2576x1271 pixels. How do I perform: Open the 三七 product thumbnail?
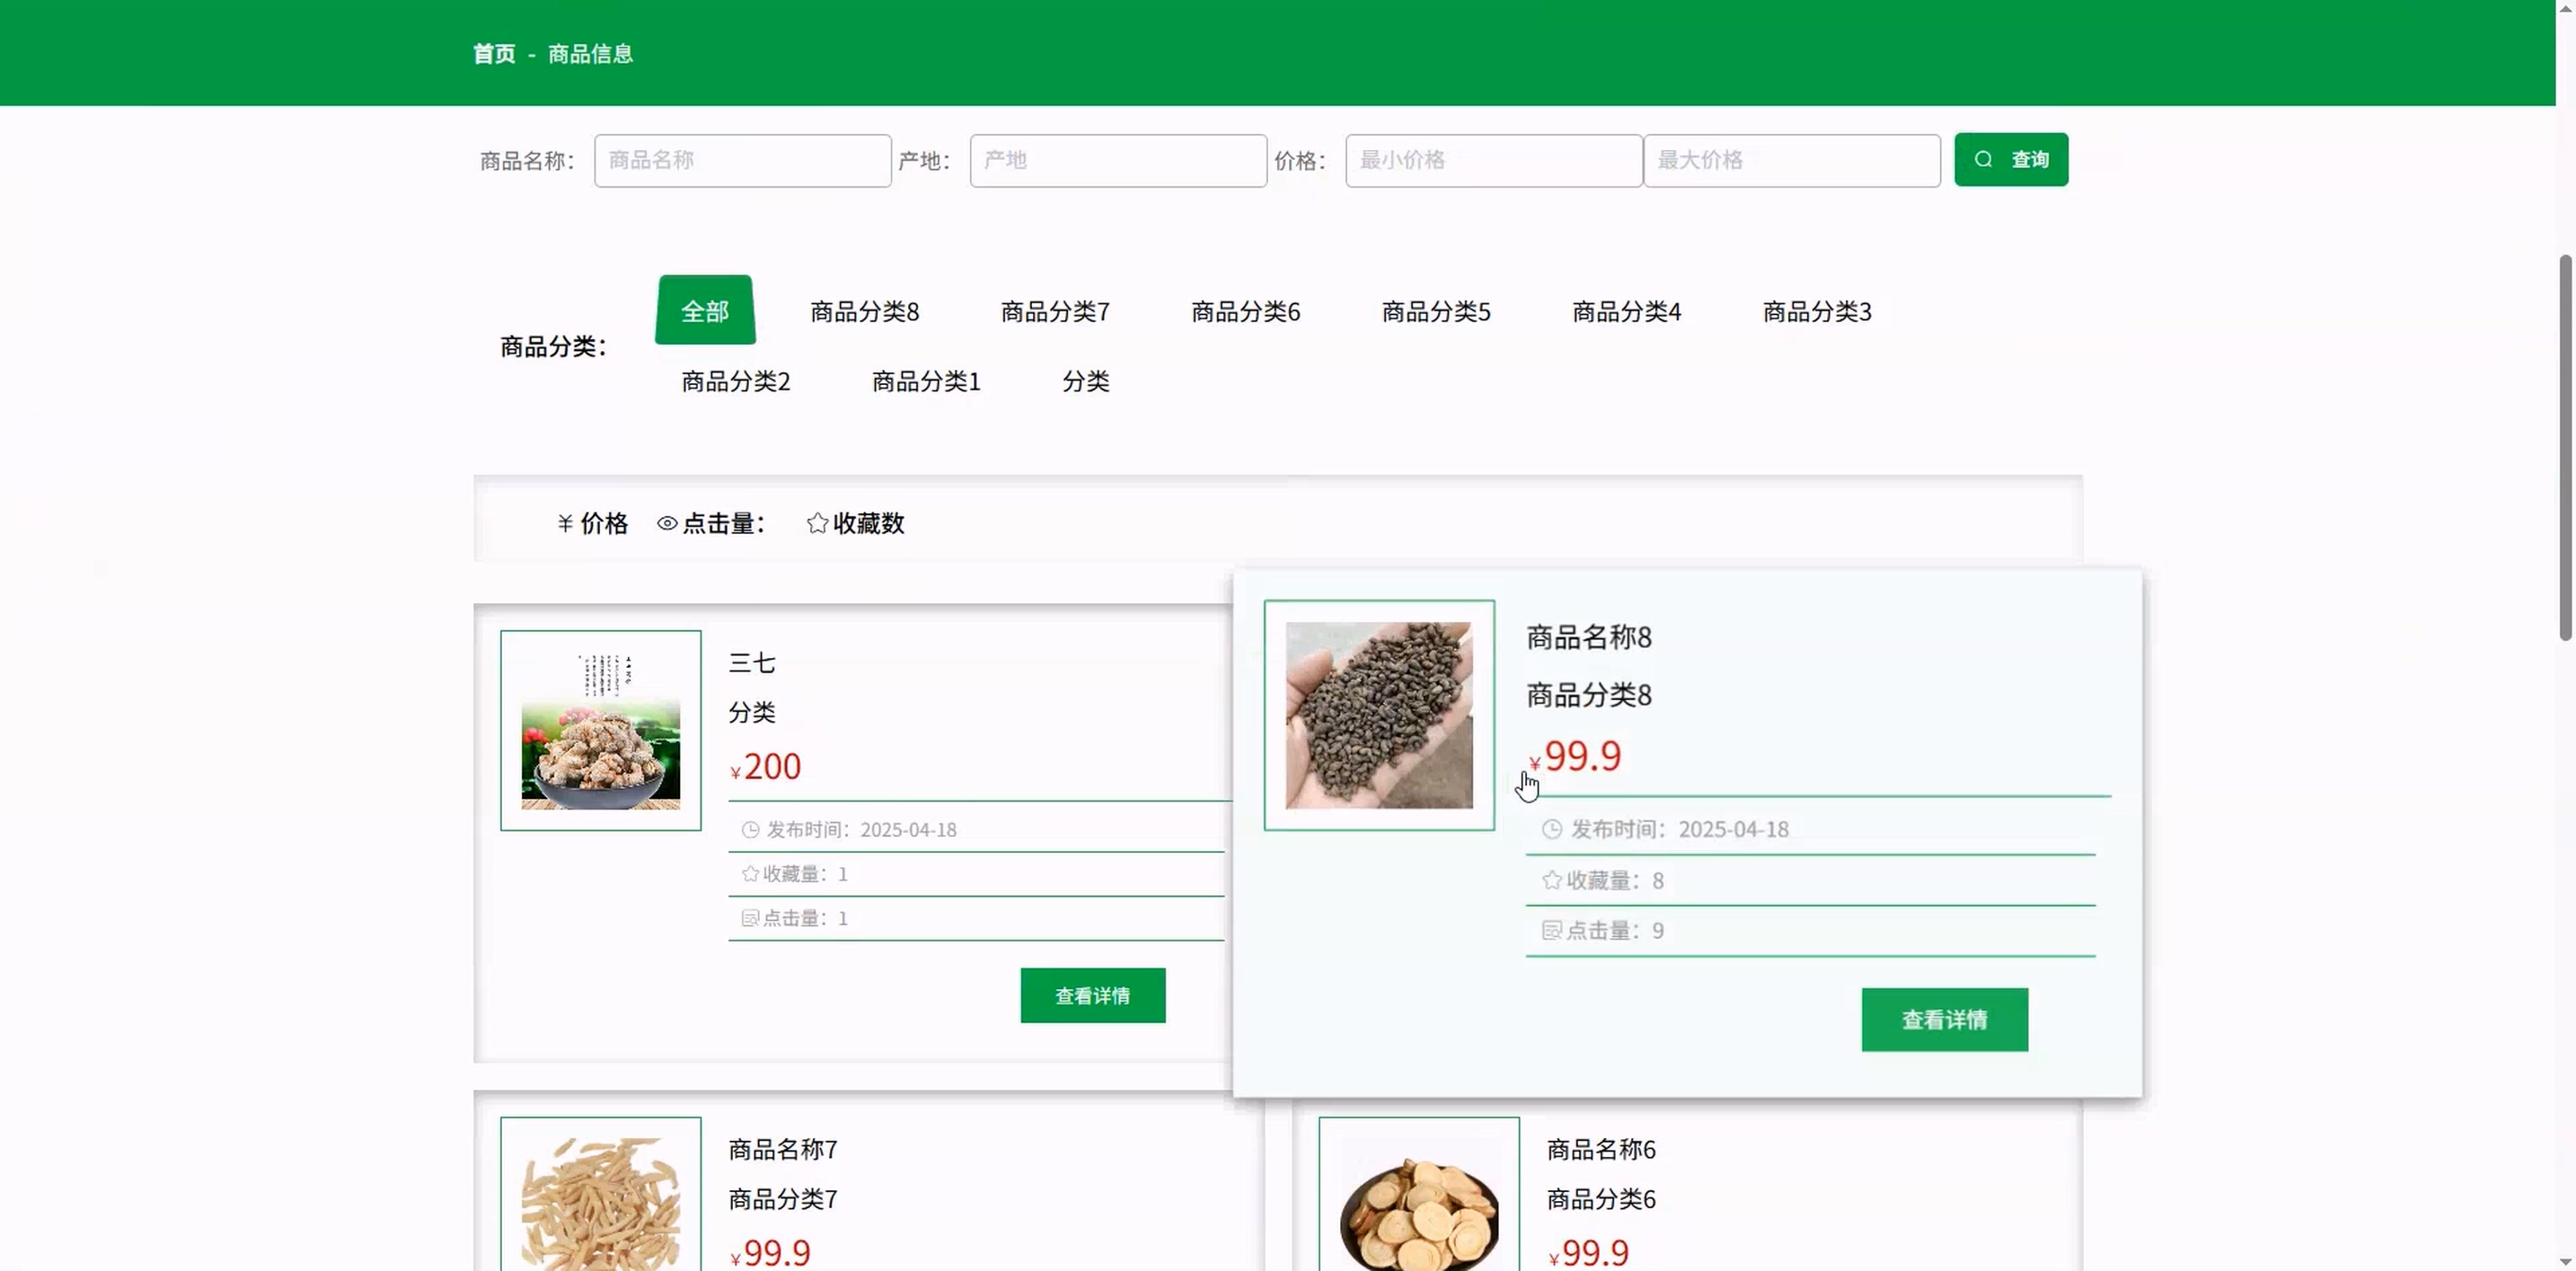pyautogui.click(x=600, y=731)
